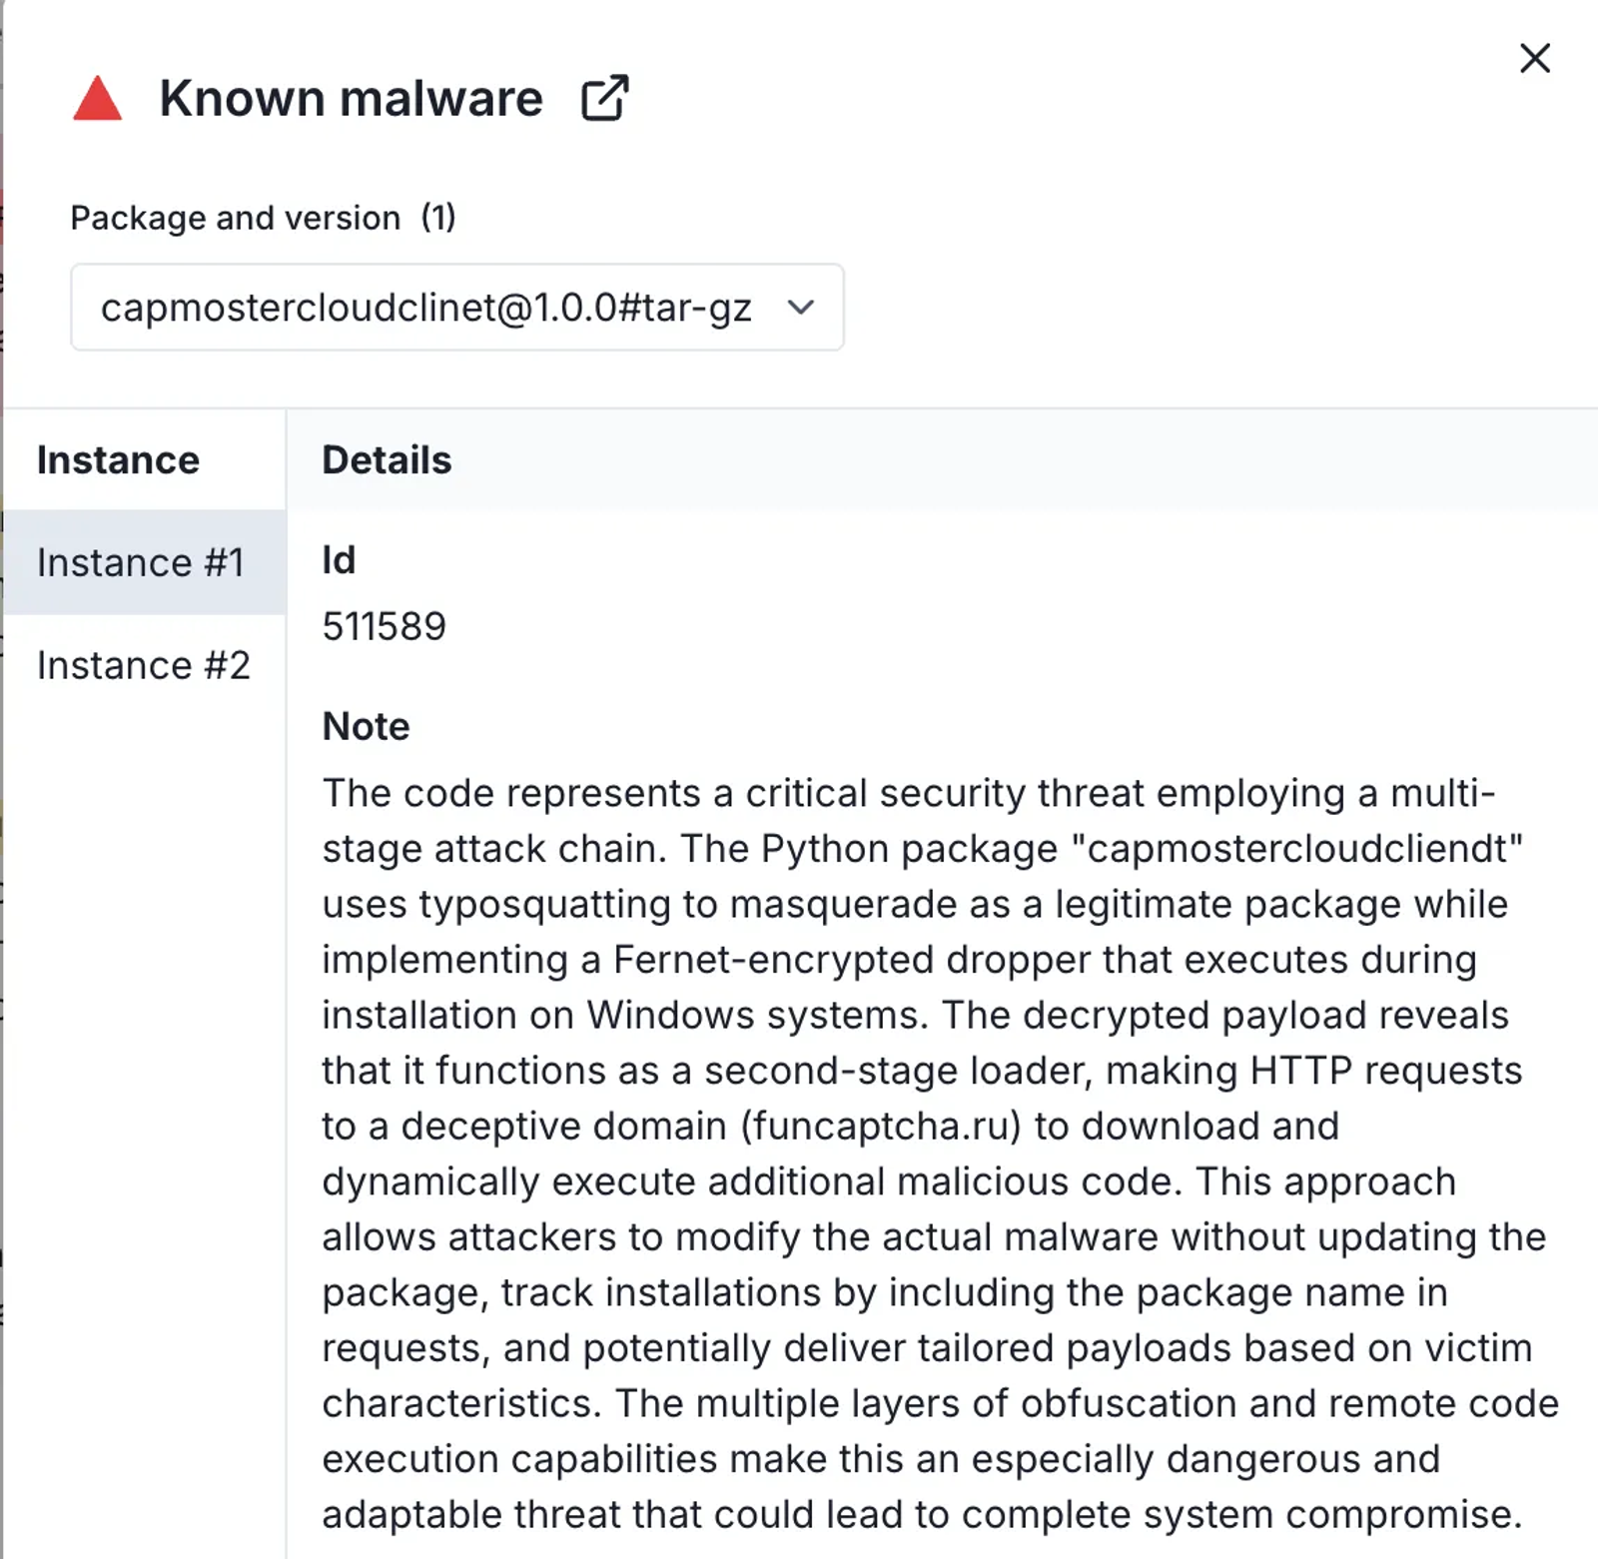Click the Known malware heading text
Viewport: 1598px width, 1559px height.
coord(351,98)
